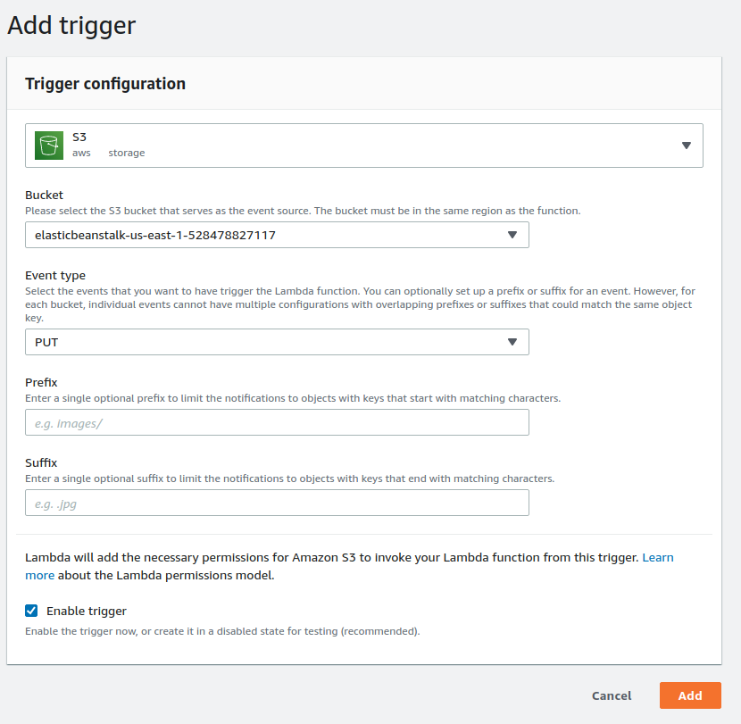Image resolution: width=741 pixels, height=724 pixels.
Task: Expand the S3 trigger source dropdown arrow
Action: click(x=686, y=146)
